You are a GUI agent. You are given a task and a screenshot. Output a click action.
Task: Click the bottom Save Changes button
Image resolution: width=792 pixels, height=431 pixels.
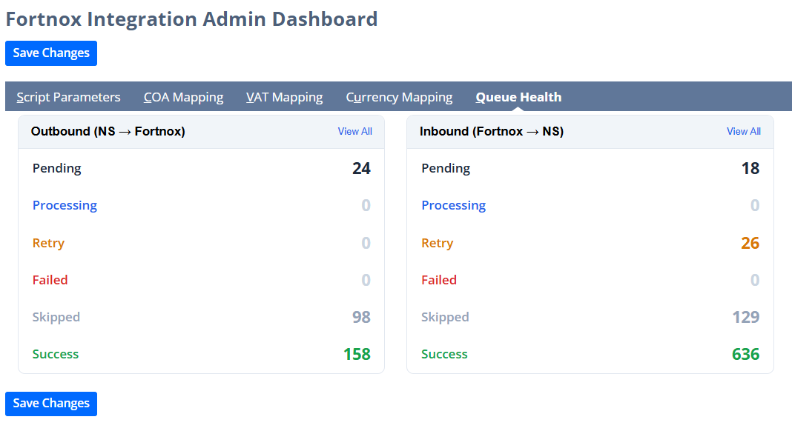(x=51, y=404)
